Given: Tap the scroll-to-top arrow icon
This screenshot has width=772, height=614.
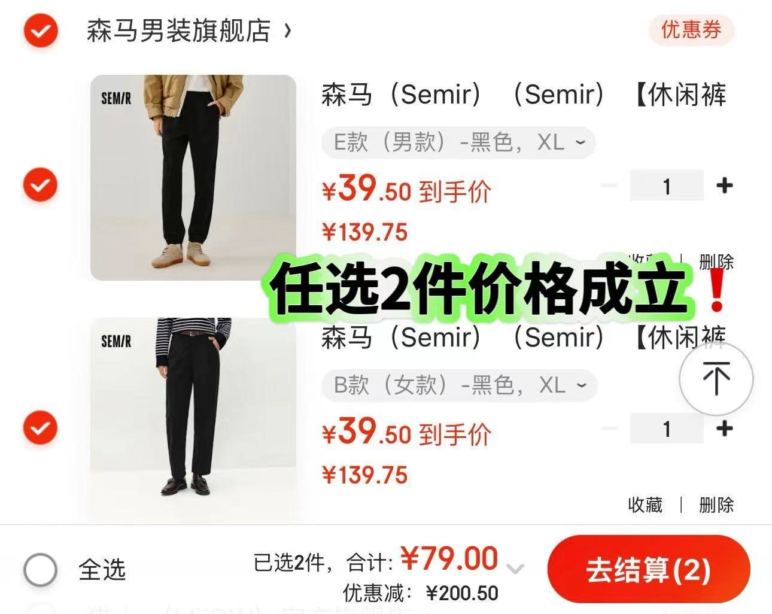Looking at the screenshot, I should [x=716, y=379].
